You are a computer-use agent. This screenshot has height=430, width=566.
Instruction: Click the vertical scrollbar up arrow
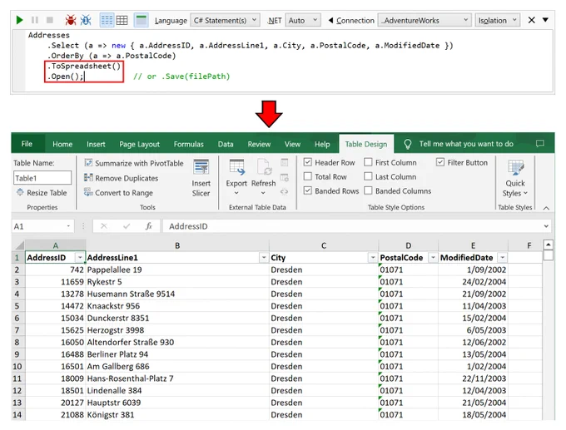point(548,245)
